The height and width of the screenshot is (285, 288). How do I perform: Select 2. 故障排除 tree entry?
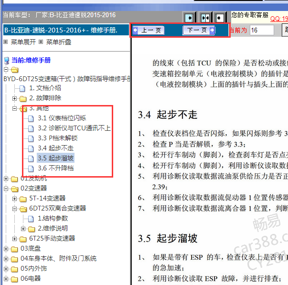pos(45,98)
